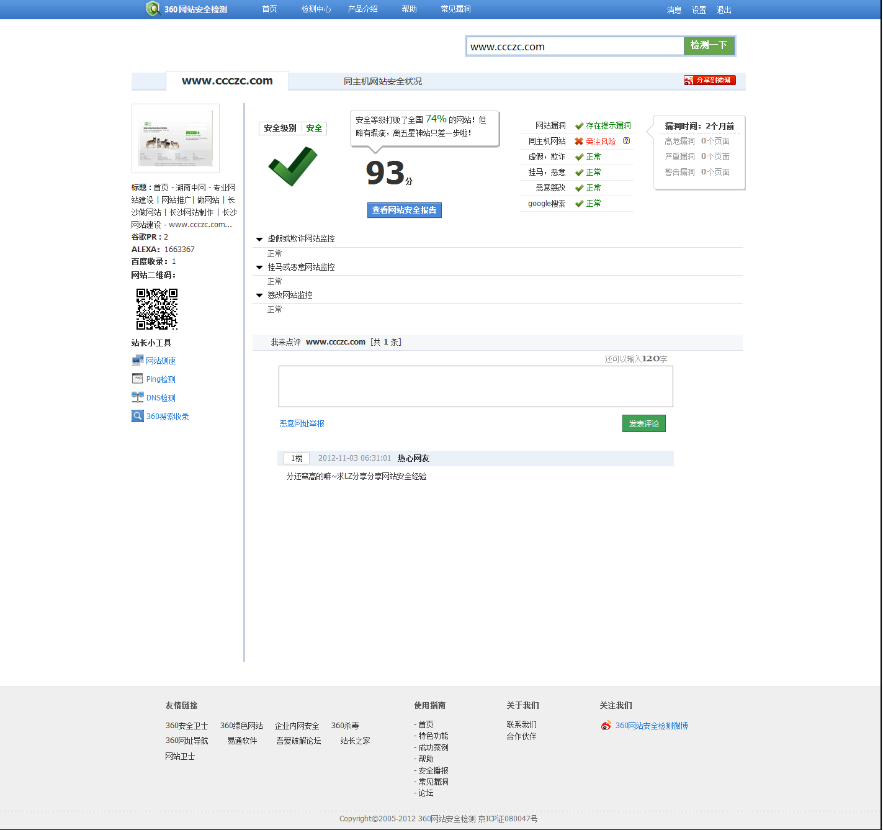The image size is (883, 830).
Task: Click the 存在提示漏洞 status link
Action: tap(609, 125)
